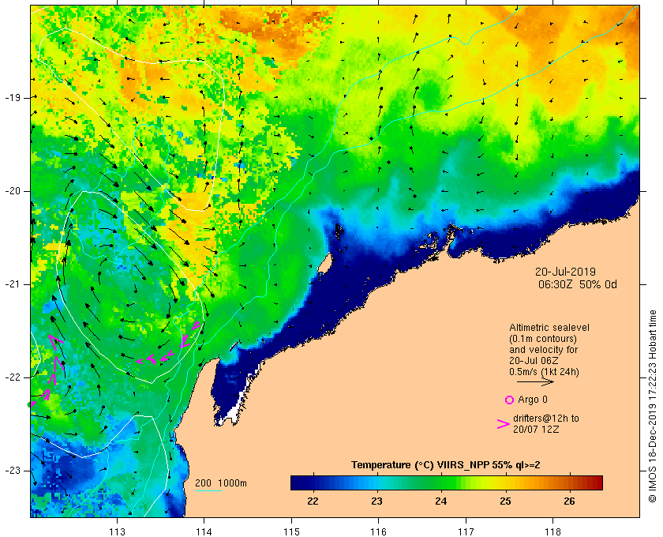The width and height of the screenshot is (663, 537).
Task: Click the colorbar value 24
Action: [441, 501]
